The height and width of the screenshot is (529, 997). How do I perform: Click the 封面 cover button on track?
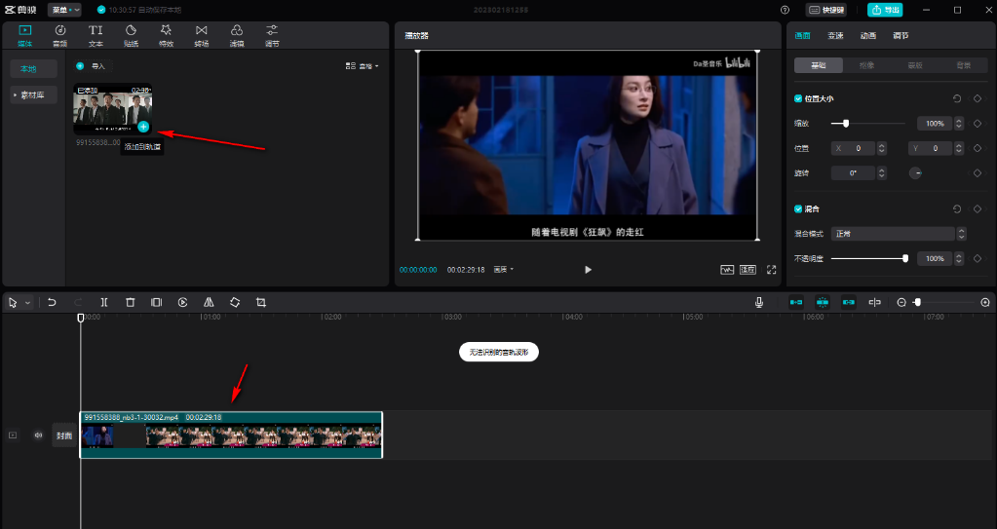pos(64,435)
